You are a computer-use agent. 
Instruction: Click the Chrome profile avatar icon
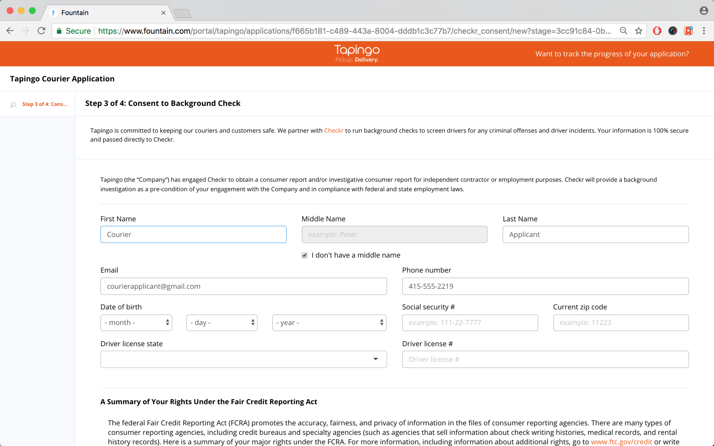pos(704,11)
